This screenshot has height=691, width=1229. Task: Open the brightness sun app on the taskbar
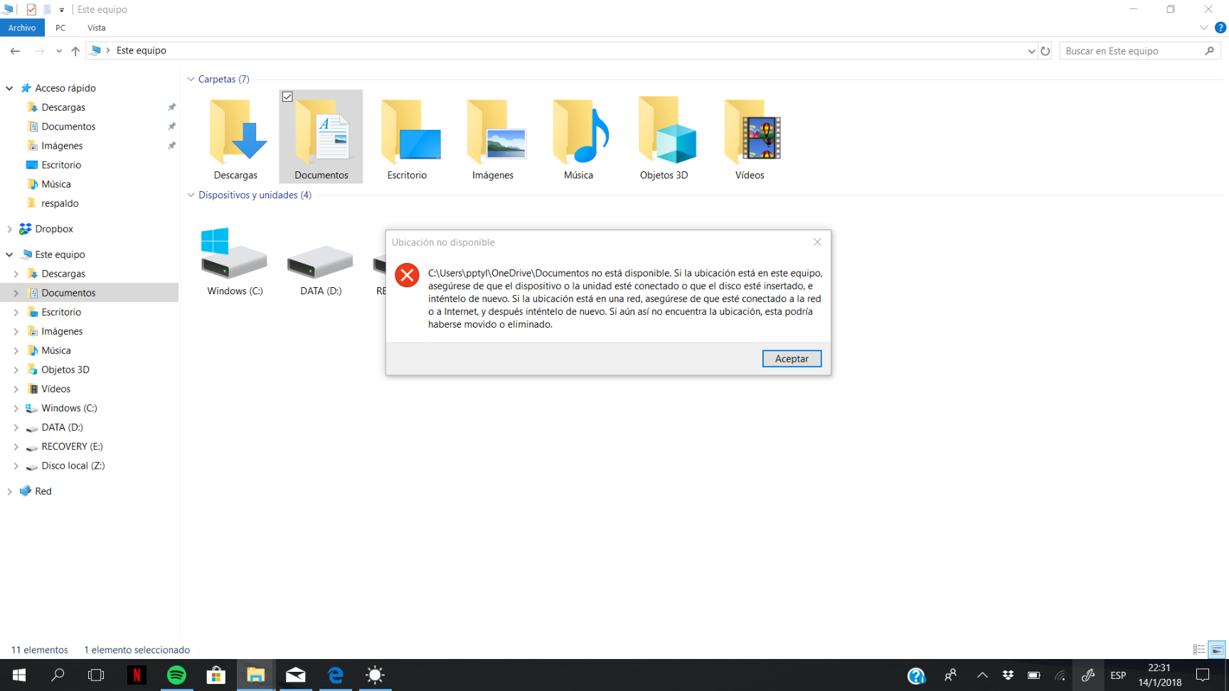coord(376,675)
